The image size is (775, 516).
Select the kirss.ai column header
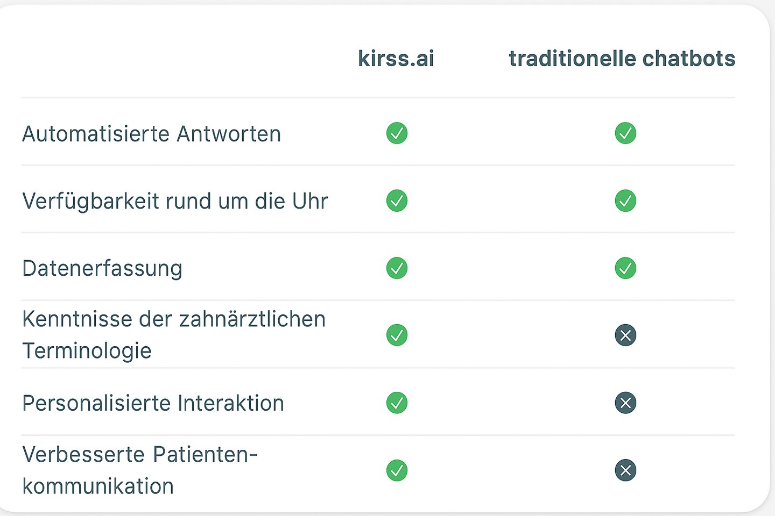tap(396, 59)
